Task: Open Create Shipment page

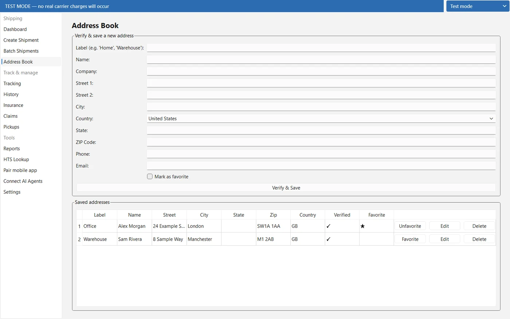Action: 31,40
